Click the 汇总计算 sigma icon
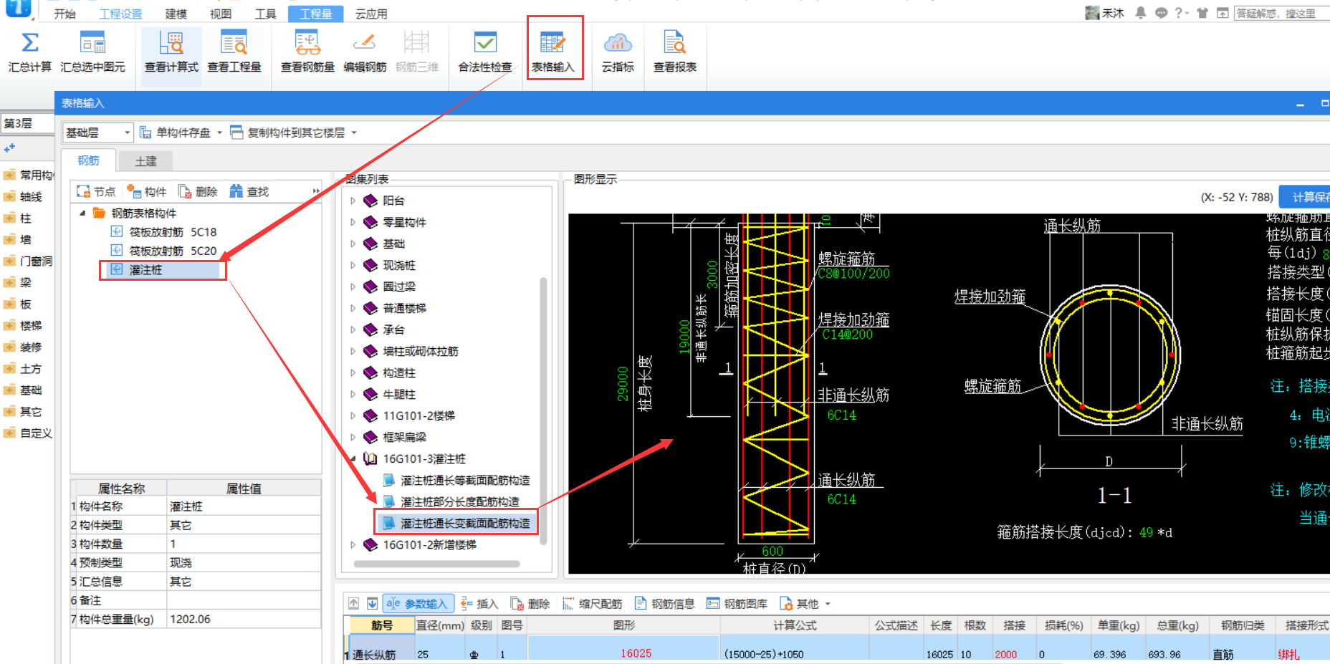The height and width of the screenshot is (664, 1330). [x=30, y=43]
